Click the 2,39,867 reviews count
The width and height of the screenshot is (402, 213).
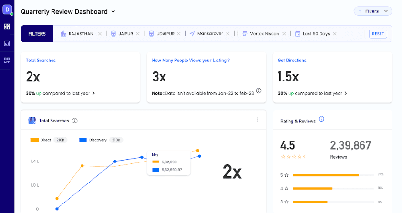pos(350,145)
